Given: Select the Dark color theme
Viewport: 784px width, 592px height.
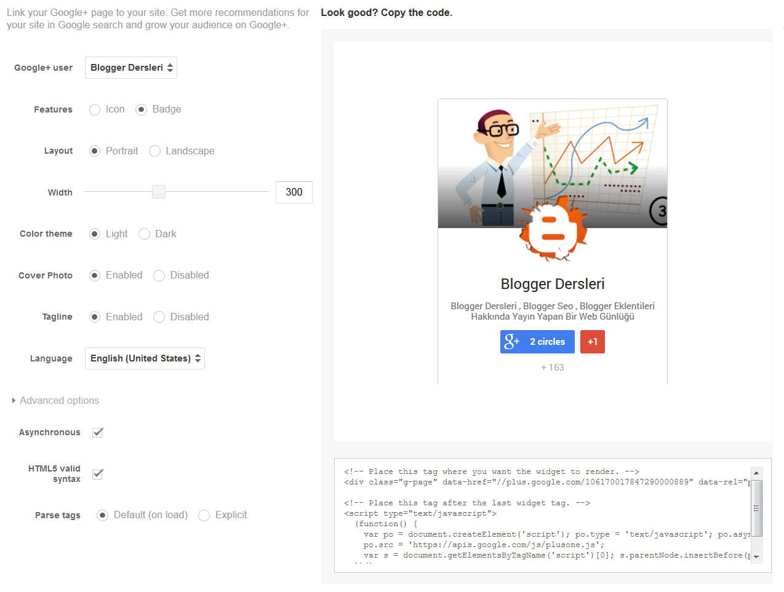Looking at the screenshot, I should coord(144,234).
